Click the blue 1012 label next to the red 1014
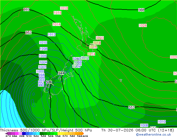The height and width of the screenshot is (137, 177). pos(85,58)
